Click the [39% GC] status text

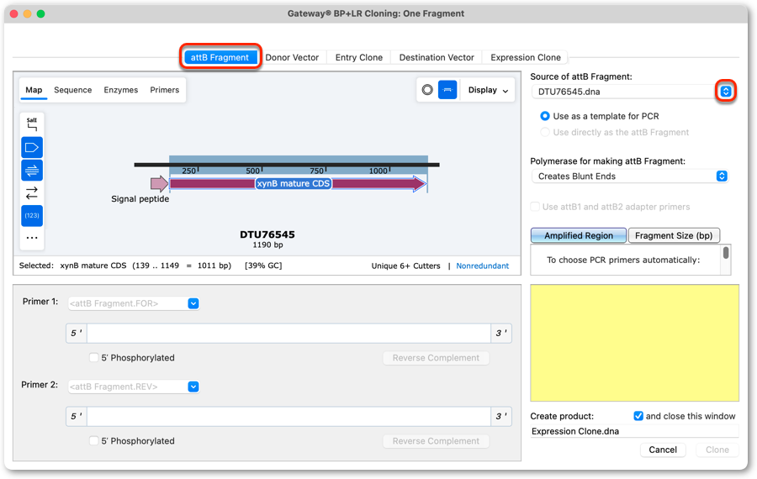click(263, 266)
